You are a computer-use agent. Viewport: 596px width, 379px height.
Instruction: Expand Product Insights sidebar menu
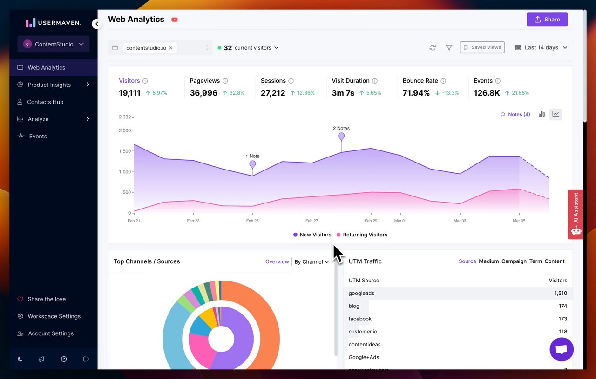pos(54,85)
